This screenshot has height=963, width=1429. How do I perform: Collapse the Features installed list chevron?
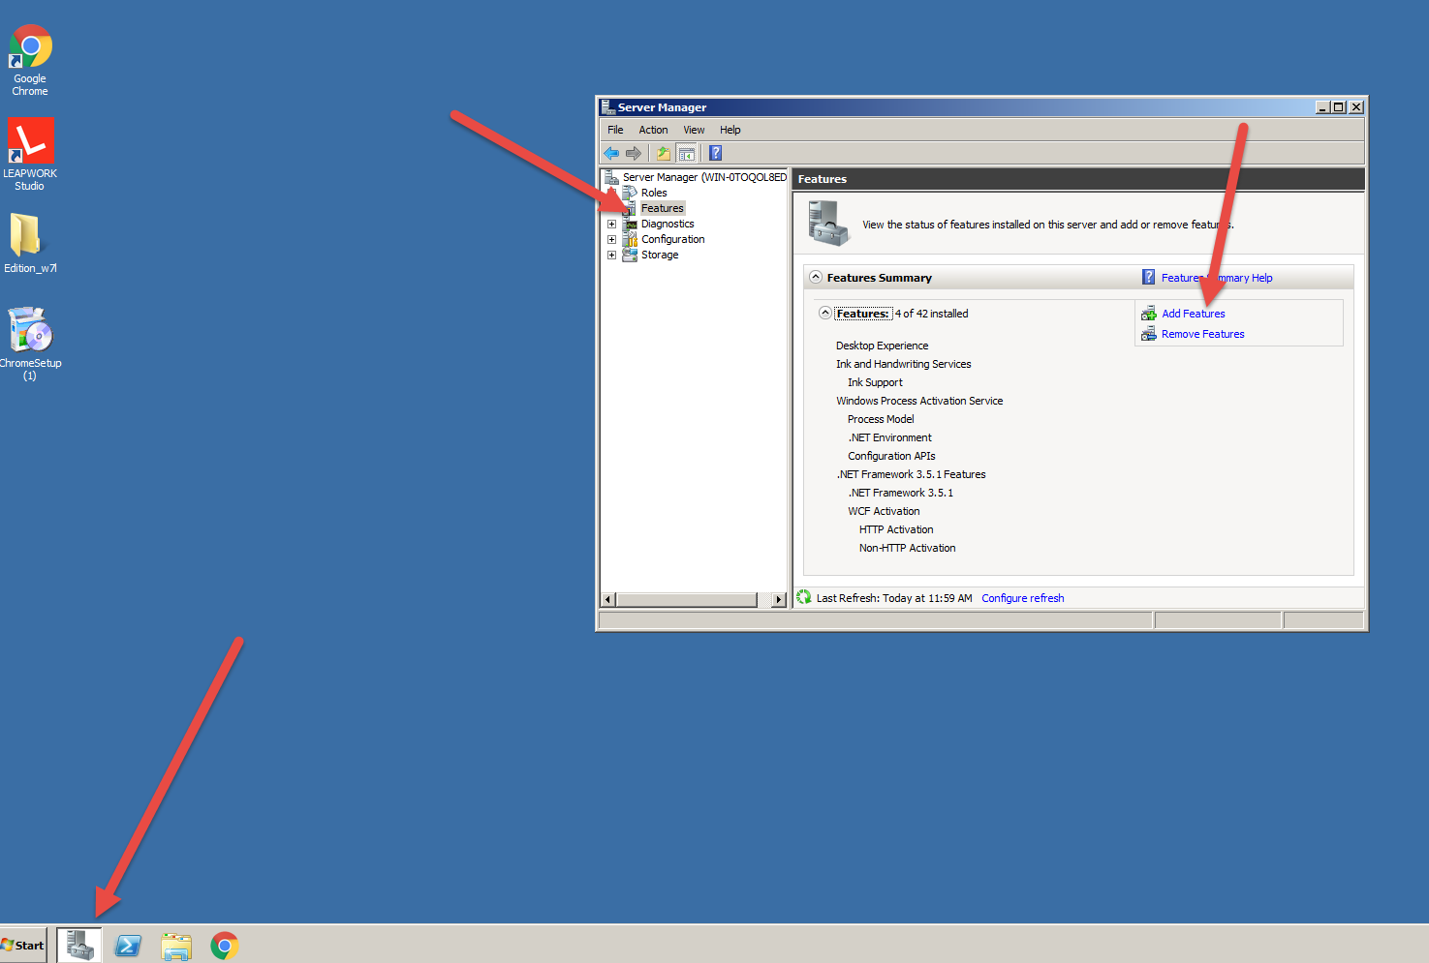click(x=825, y=313)
